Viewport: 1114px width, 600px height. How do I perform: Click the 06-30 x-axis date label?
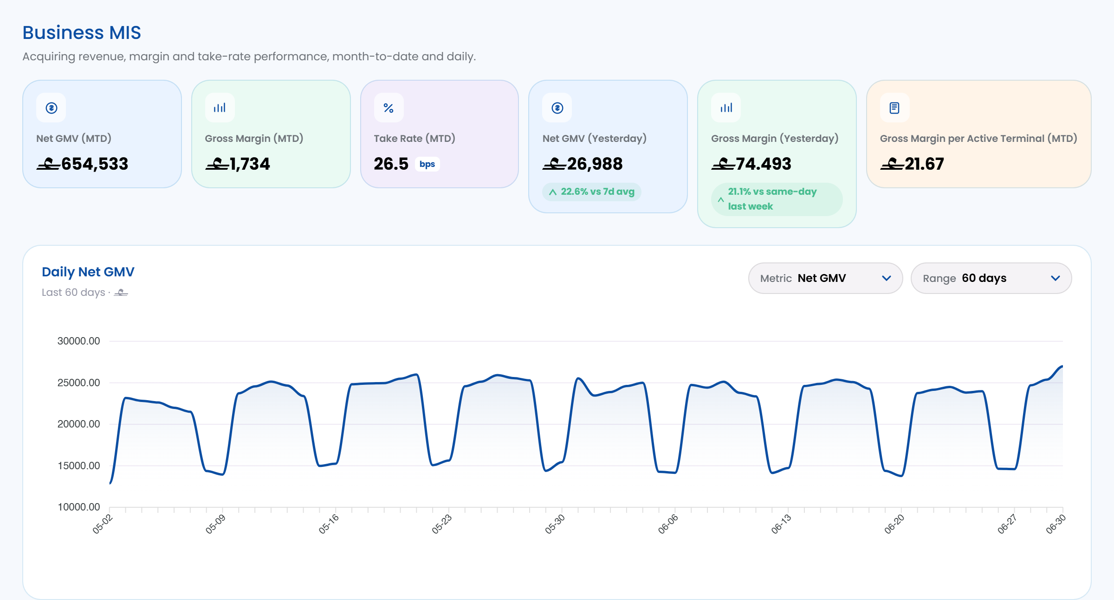1056,524
